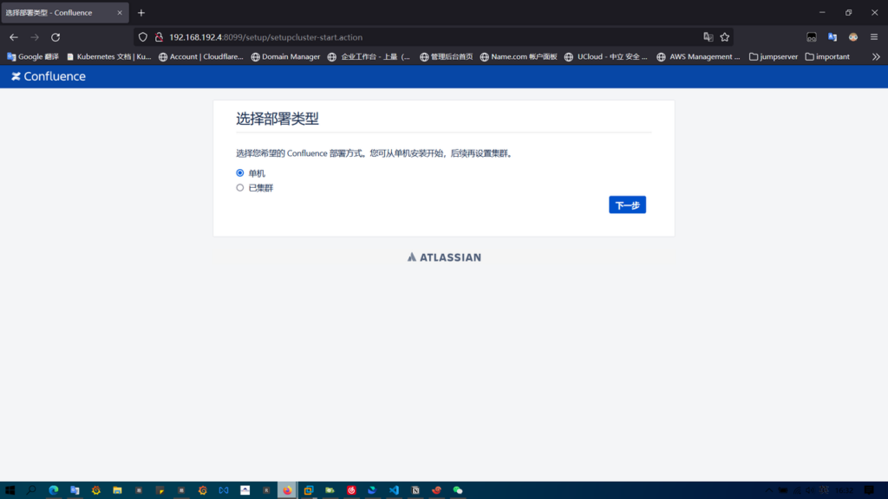This screenshot has width=888, height=499.
Task: Select the 单机 deployment option
Action: [240, 173]
